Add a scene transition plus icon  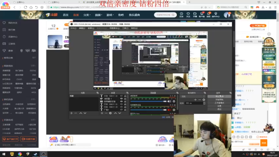pyautogui.click(x=195, y=100)
